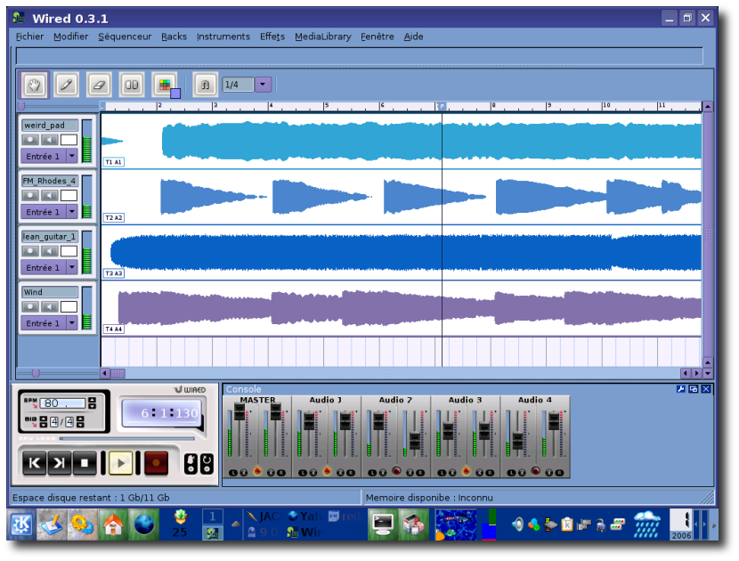This screenshot has width=739, height=561.
Task: Expand FM_Rhodes_4 Entrée 1 input dropdown
Action: point(71,212)
